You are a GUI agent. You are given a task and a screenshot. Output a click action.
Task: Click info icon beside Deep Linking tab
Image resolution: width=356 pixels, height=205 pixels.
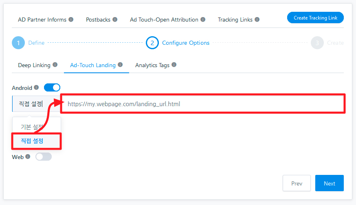tap(55, 65)
